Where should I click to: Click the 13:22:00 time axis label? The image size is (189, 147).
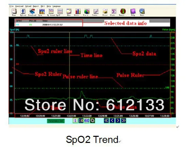tap(72, 116)
